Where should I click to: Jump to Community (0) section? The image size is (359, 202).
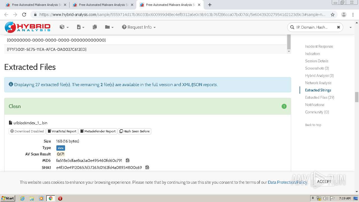click(x=317, y=112)
